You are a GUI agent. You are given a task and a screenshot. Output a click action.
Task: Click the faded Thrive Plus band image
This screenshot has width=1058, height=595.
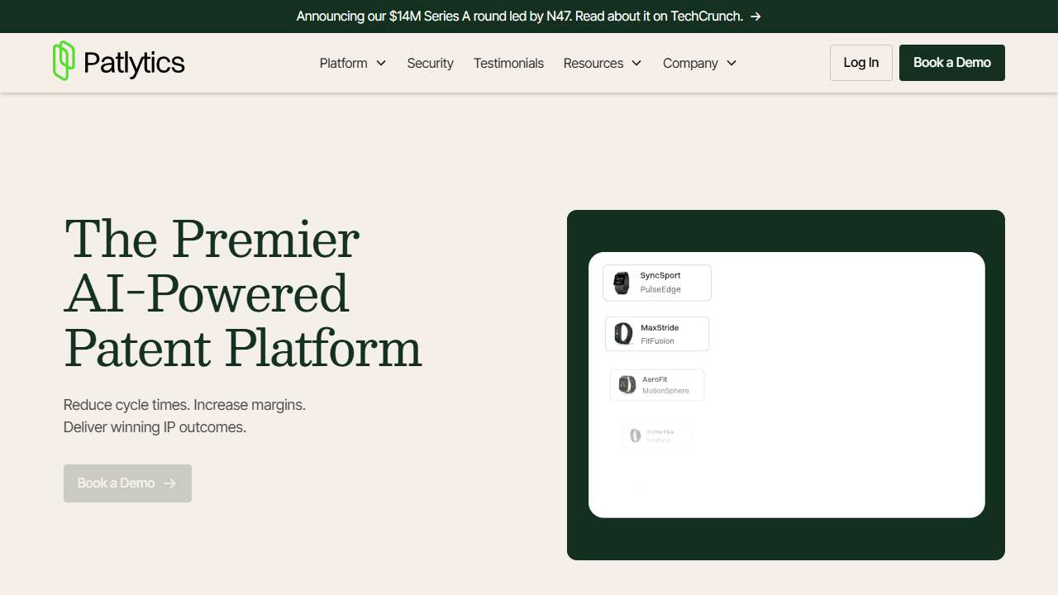pos(635,436)
